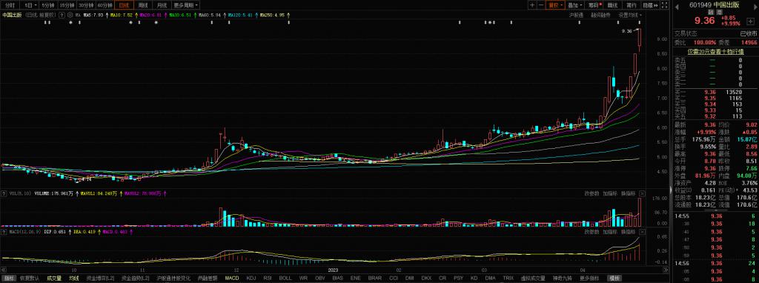The image size is (759, 283).
Task: Zoom out with the minus icon in toolbar
Action: (541, 5)
